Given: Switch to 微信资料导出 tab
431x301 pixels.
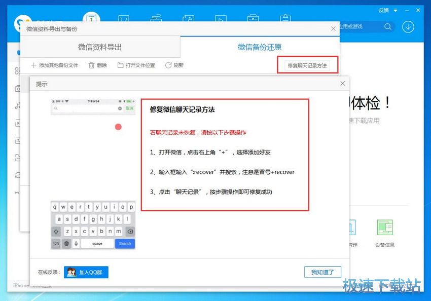Looking at the screenshot, I should 100,47.
